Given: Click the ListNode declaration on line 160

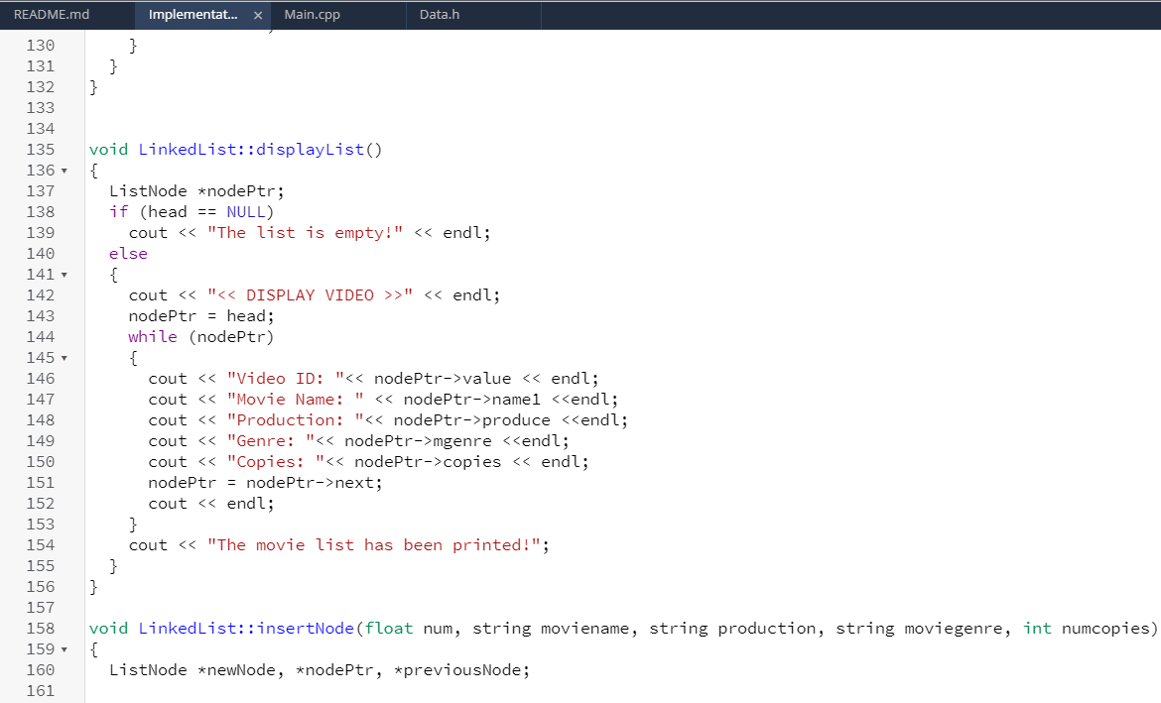Looking at the screenshot, I should [149, 669].
